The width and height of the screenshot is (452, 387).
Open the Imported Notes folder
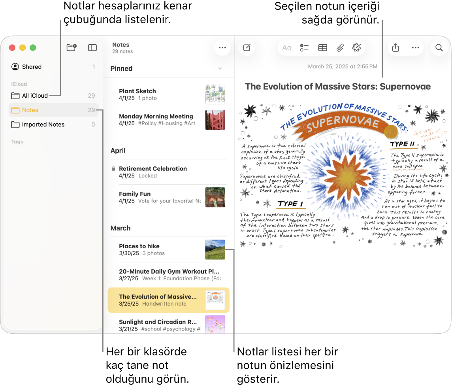point(43,125)
